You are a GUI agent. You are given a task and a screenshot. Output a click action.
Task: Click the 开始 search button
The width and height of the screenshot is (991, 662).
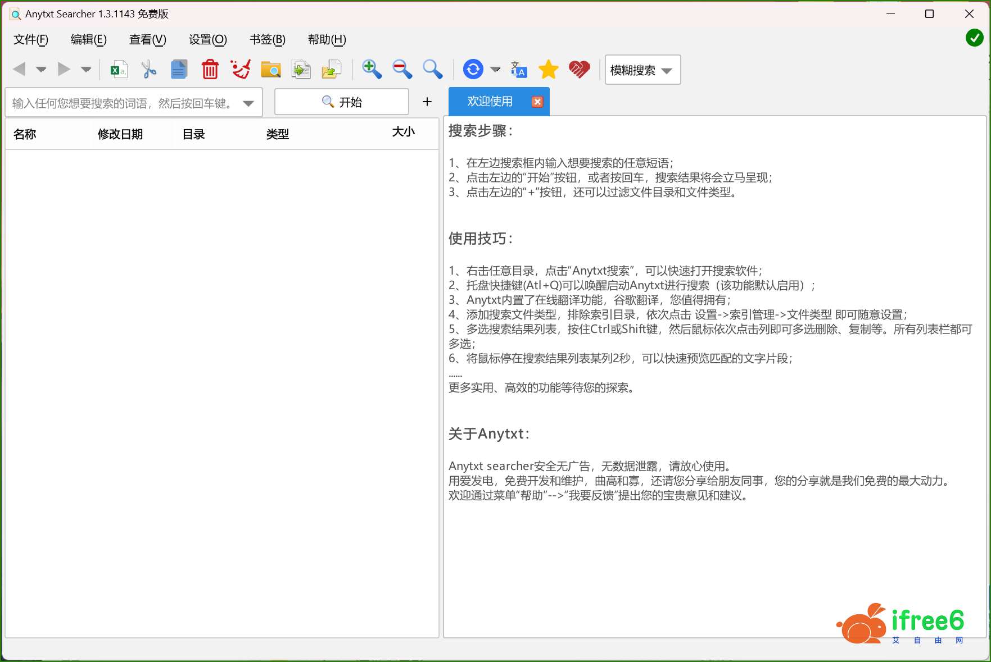[341, 102]
